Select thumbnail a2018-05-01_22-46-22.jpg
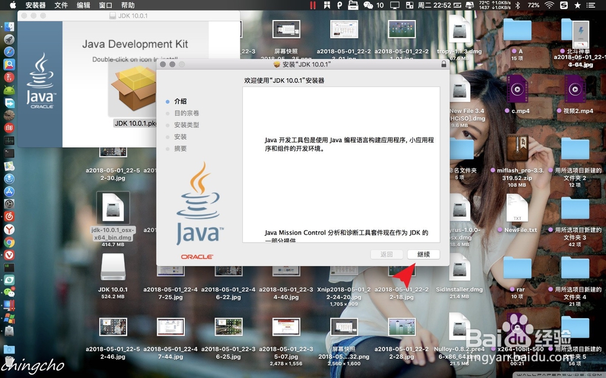This screenshot has width=606, height=378. 228,271
